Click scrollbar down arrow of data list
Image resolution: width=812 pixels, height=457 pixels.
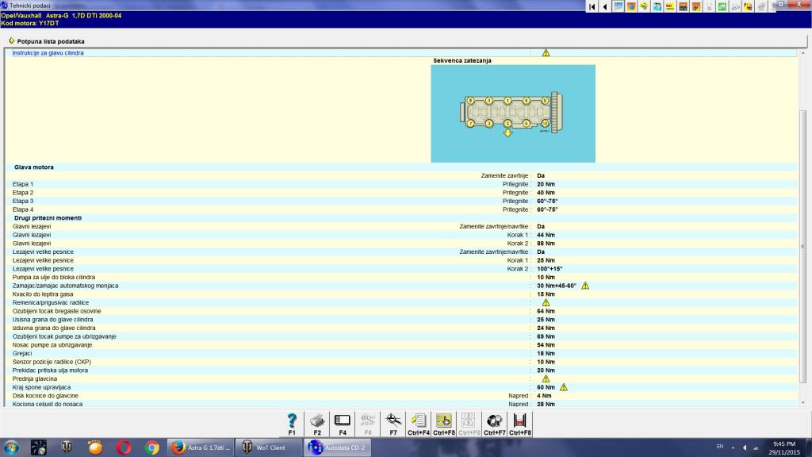tap(802, 402)
